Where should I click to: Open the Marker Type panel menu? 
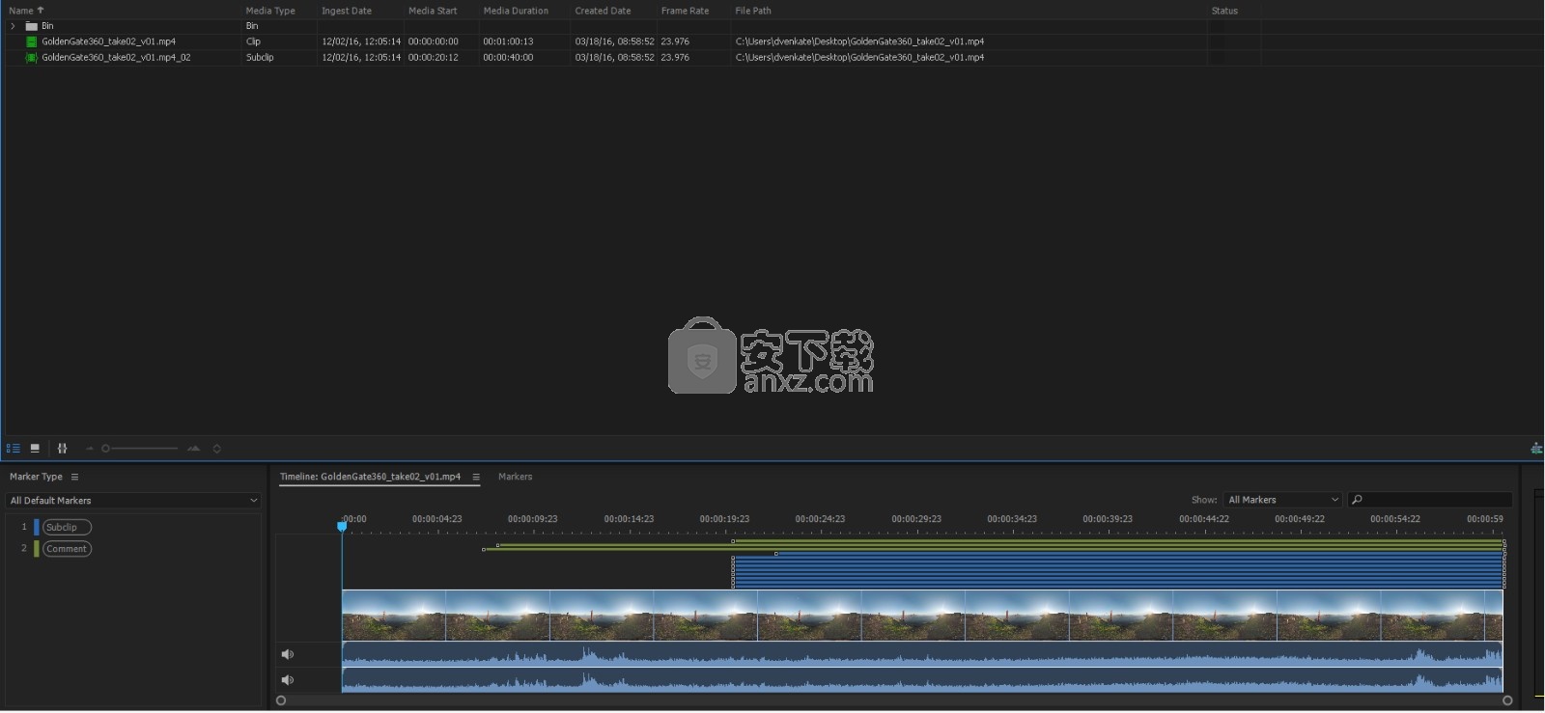(74, 477)
